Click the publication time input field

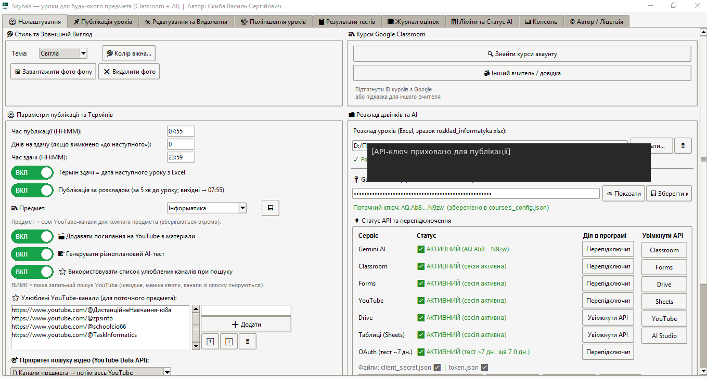(x=181, y=131)
